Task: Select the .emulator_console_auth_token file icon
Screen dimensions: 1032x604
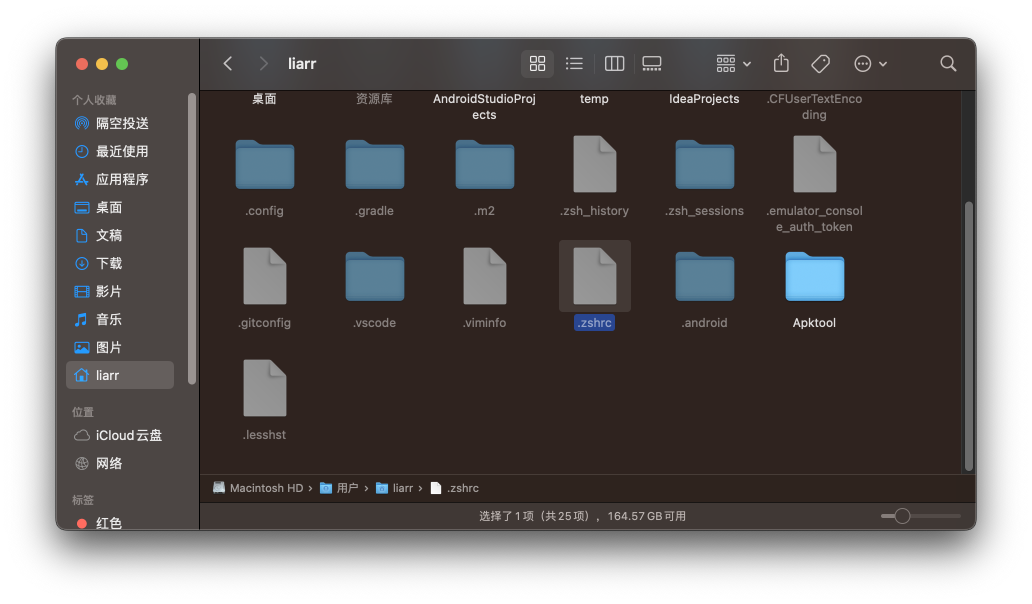Action: click(x=814, y=164)
